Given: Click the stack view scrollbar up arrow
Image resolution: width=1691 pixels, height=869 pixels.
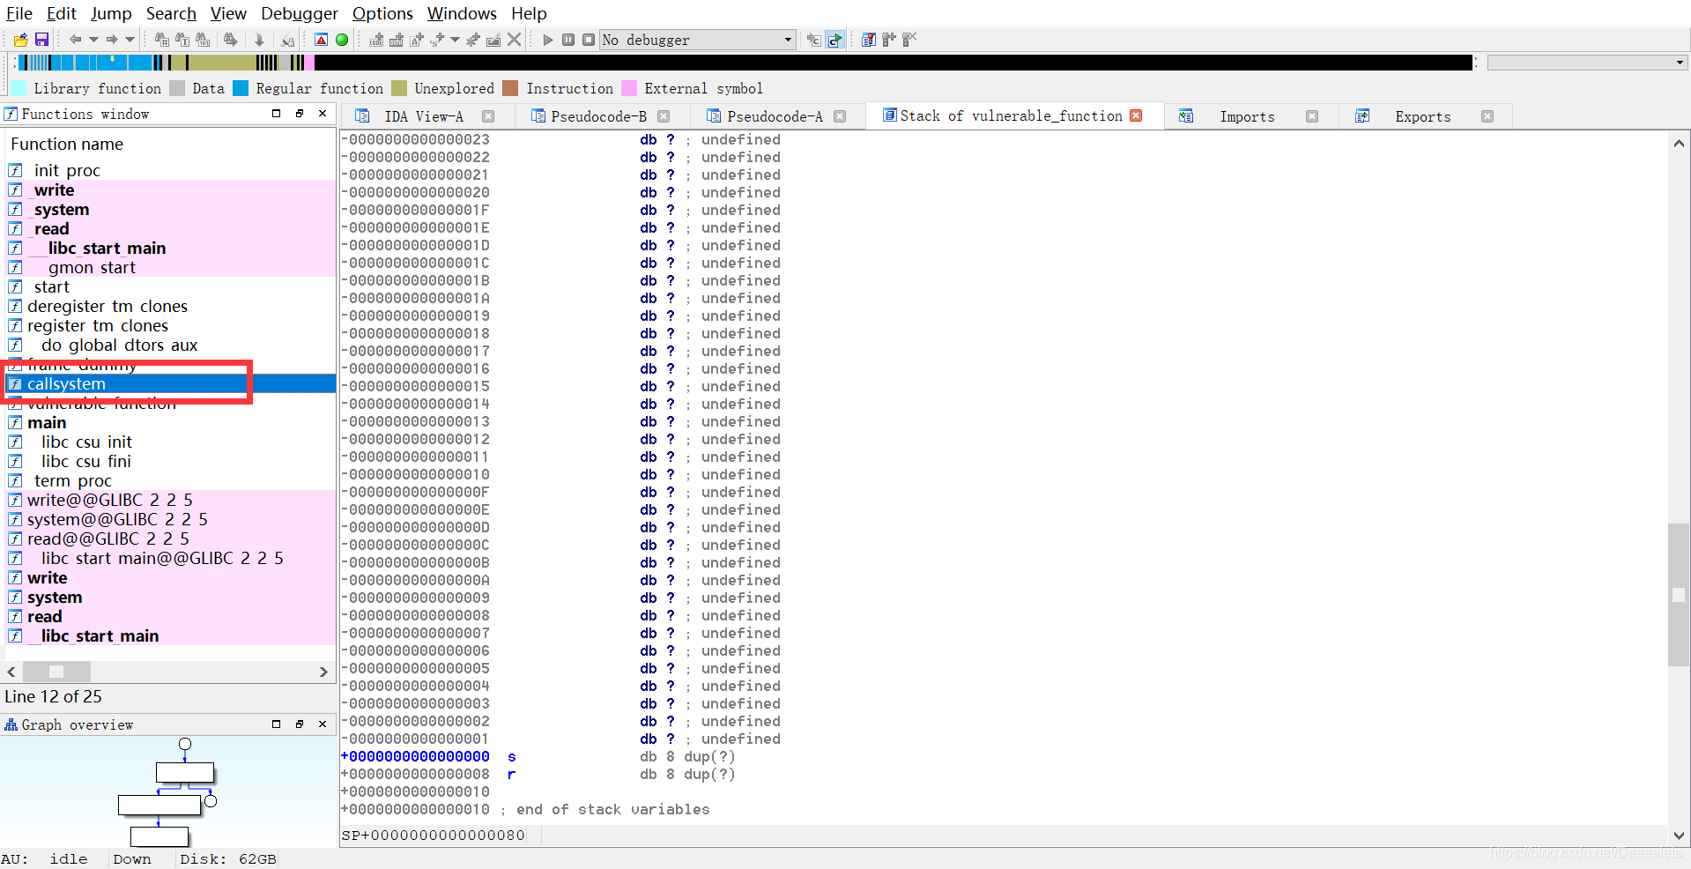Looking at the screenshot, I should (1679, 143).
